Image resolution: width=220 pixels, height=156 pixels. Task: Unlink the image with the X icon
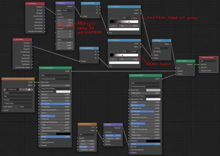point(32,89)
